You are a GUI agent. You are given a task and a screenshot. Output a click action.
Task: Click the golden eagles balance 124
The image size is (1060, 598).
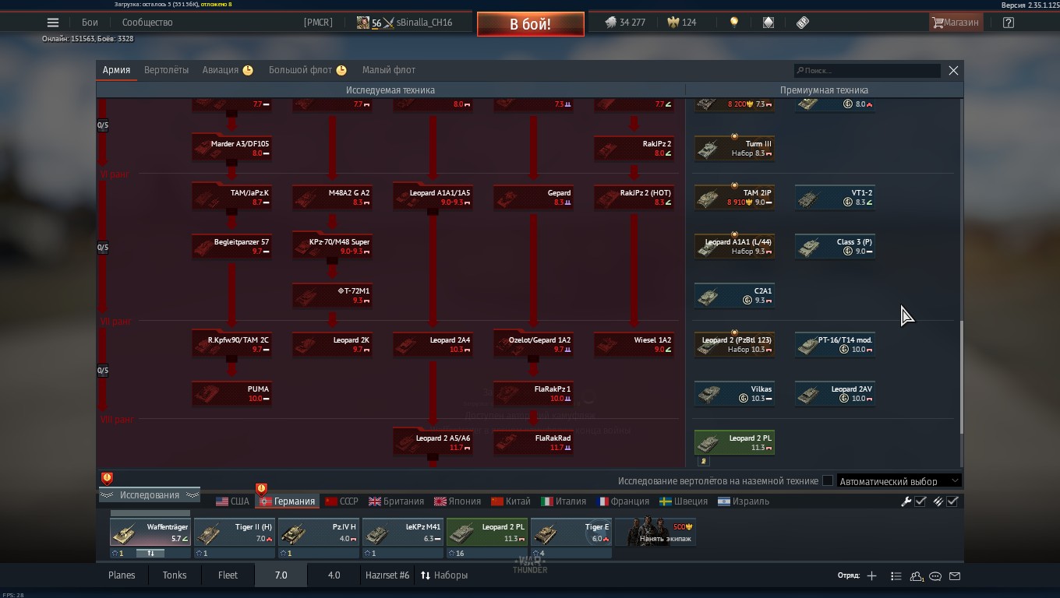pyautogui.click(x=681, y=23)
